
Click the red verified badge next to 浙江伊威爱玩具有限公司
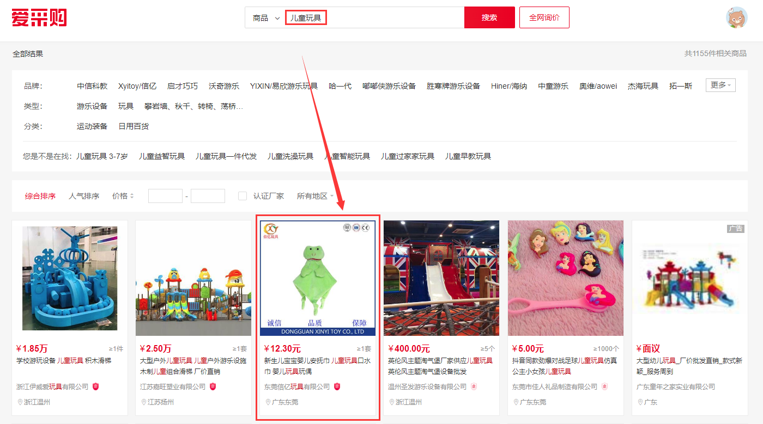[96, 386]
